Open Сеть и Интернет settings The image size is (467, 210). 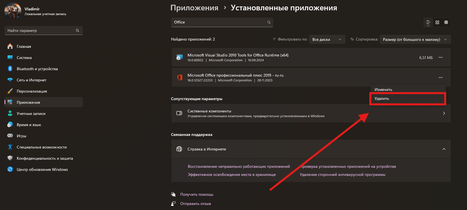coord(44,80)
